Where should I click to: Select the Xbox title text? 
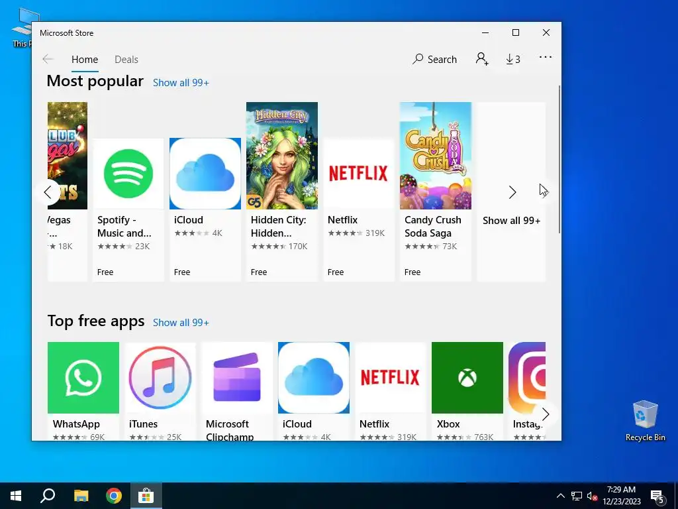coord(448,424)
